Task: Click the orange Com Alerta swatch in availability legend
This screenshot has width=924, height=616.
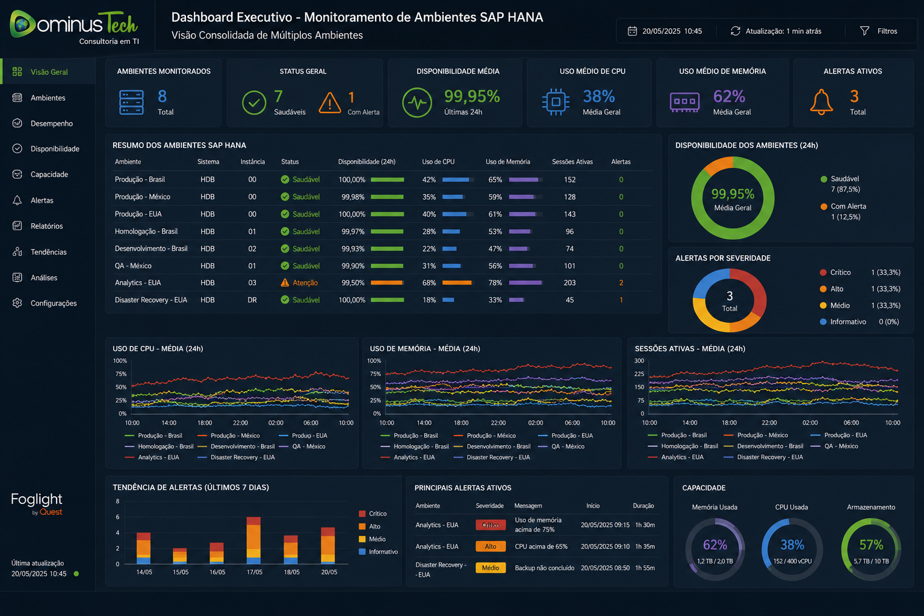Action: tap(823, 206)
